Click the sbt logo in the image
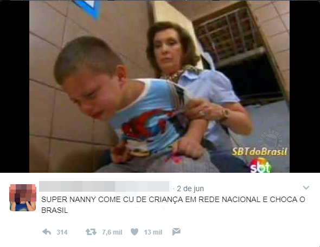Viewport: 320px width, 247px height. (x=261, y=165)
